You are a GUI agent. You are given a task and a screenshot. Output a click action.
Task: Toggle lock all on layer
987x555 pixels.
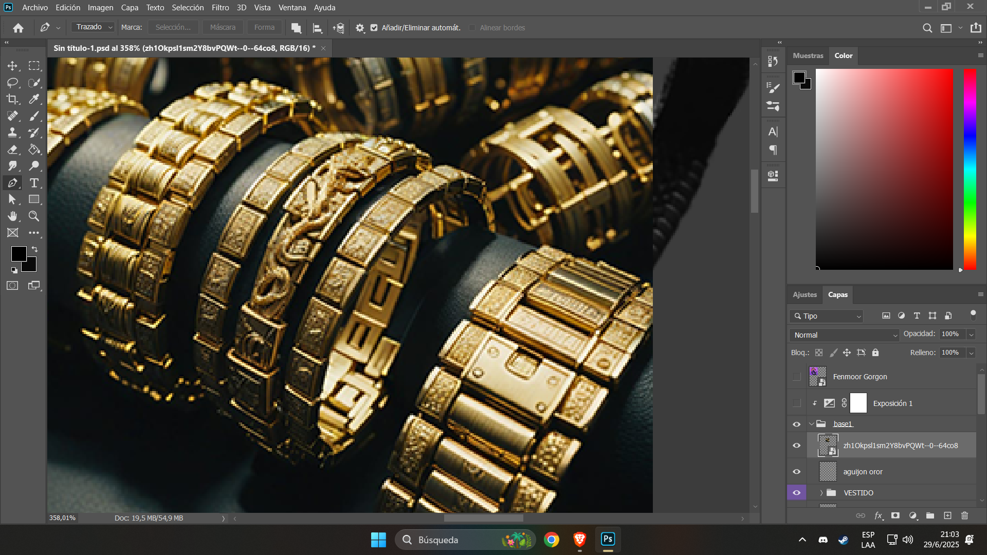[x=875, y=353]
